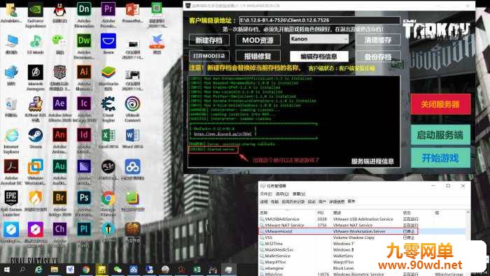Select the Adobe Illustrator icon

[x=84, y=75]
